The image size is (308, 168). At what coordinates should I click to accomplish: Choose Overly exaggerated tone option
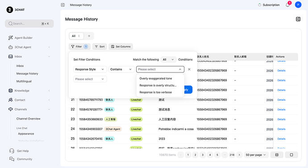pyautogui.click(x=156, y=78)
